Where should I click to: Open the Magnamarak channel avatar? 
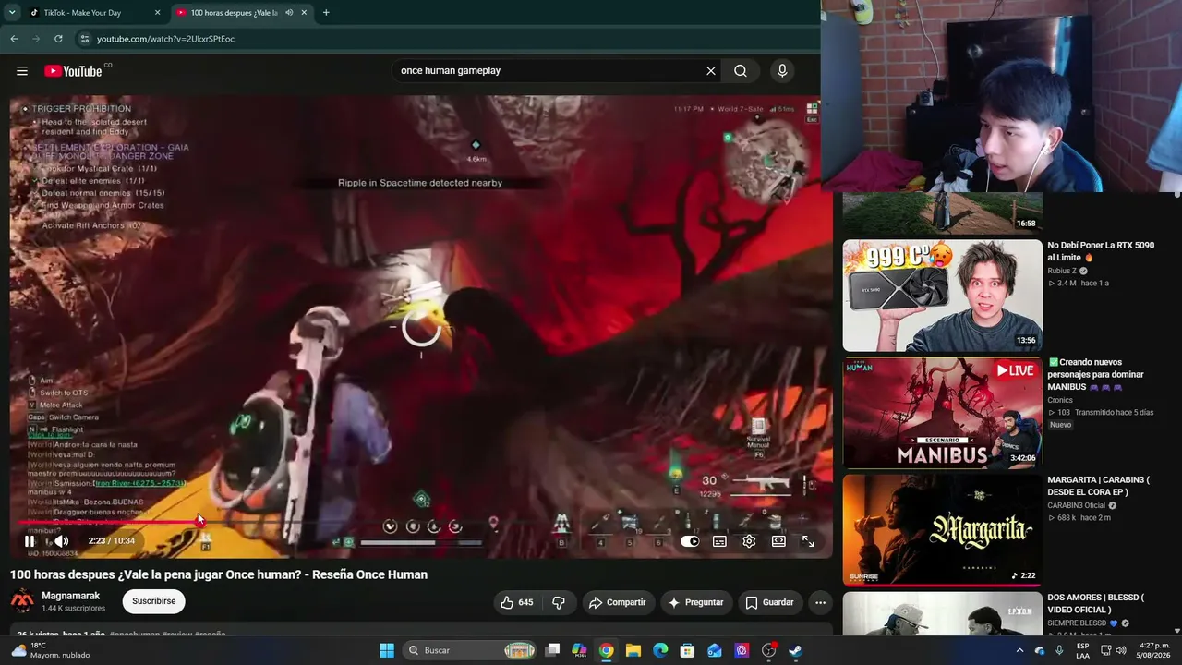(22, 601)
